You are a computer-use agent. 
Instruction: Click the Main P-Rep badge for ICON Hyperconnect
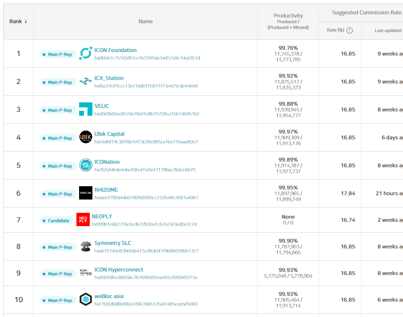[x=58, y=274]
